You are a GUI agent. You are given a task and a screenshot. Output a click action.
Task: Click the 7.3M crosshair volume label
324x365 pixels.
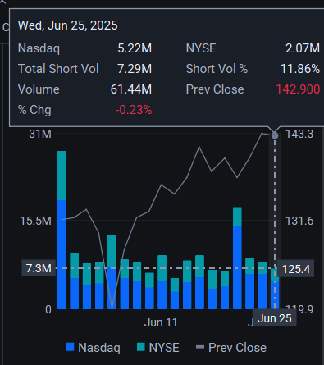pos(39,268)
